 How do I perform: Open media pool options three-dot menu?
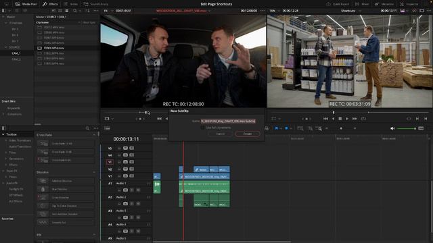pyautogui.click(x=96, y=11)
